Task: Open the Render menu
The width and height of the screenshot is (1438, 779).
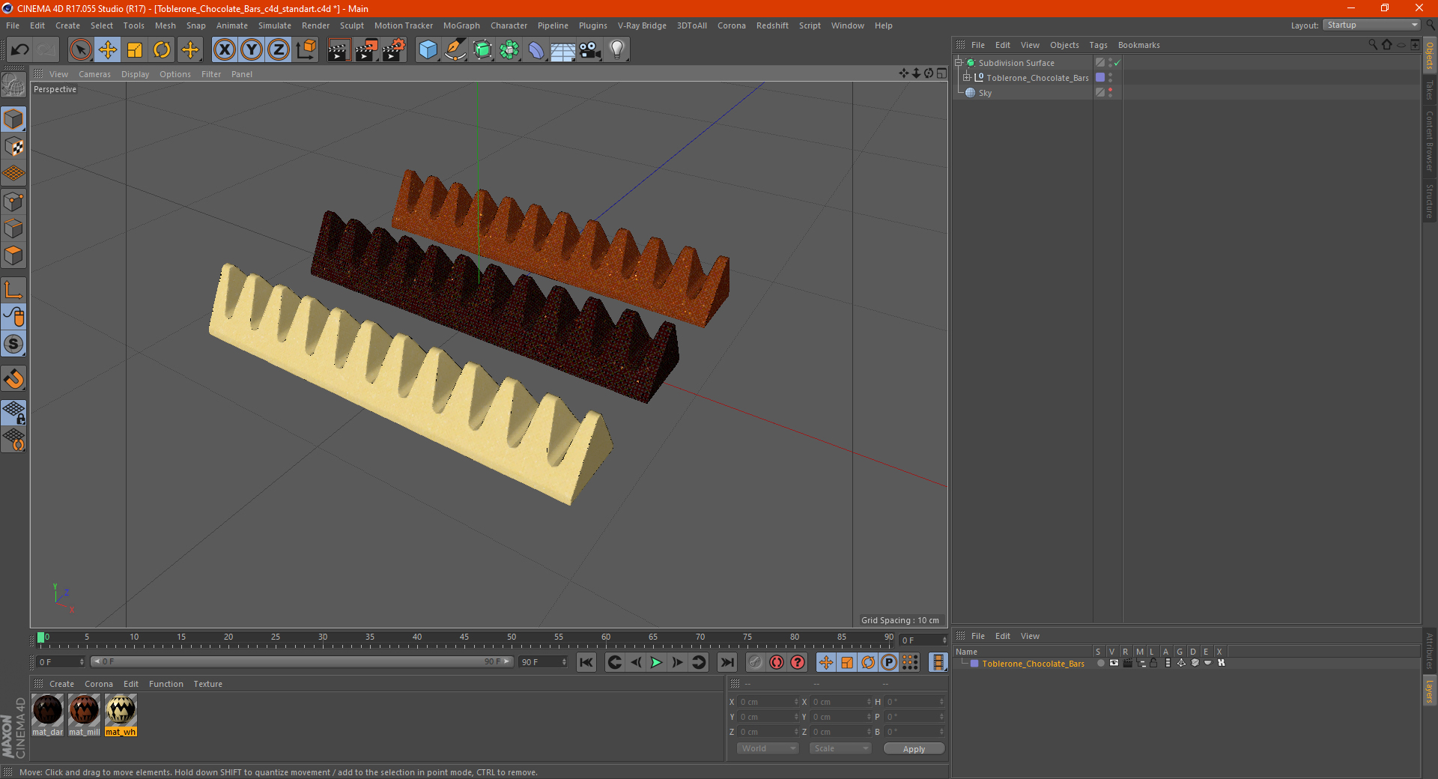Action: pyautogui.click(x=315, y=25)
